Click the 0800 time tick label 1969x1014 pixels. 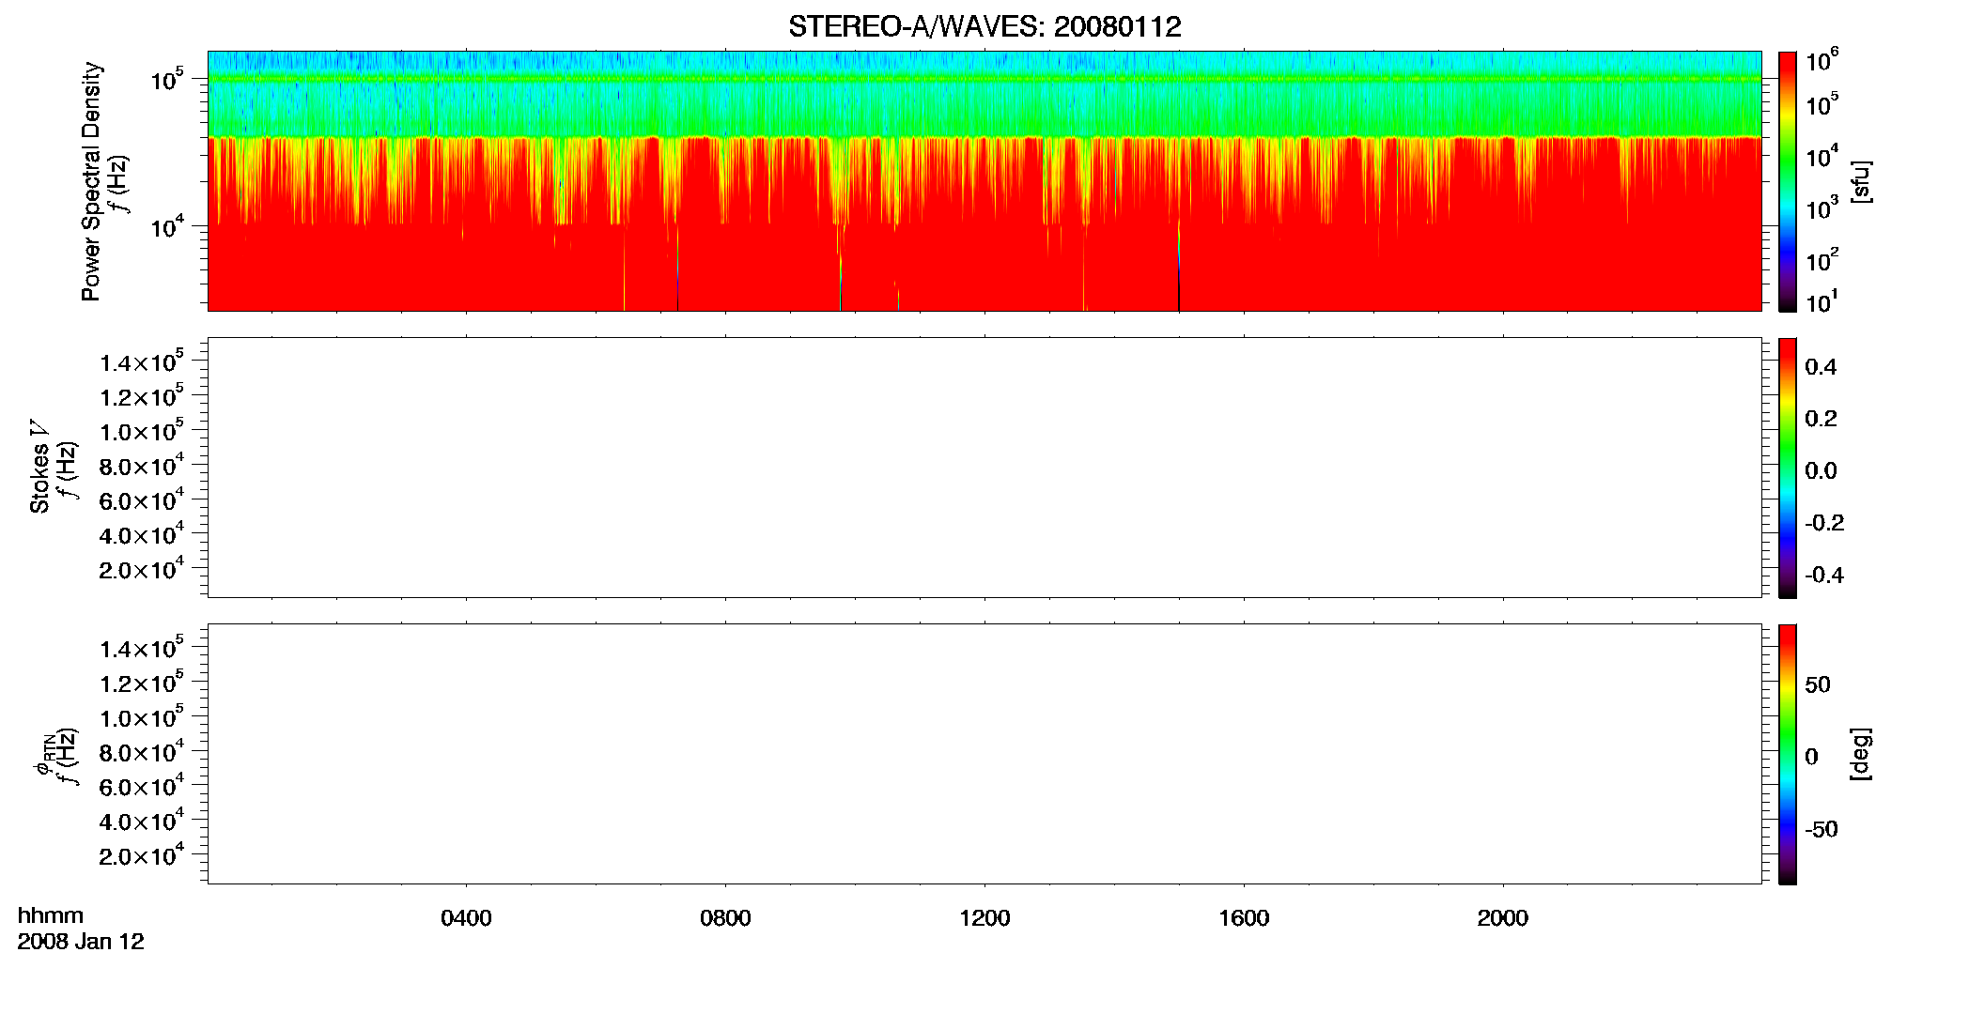(725, 918)
